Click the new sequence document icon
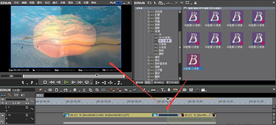The height and width of the screenshot is (125, 276). coord(57,90)
